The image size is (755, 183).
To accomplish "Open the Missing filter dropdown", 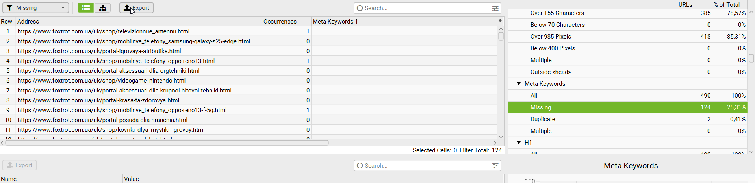I will tap(35, 8).
